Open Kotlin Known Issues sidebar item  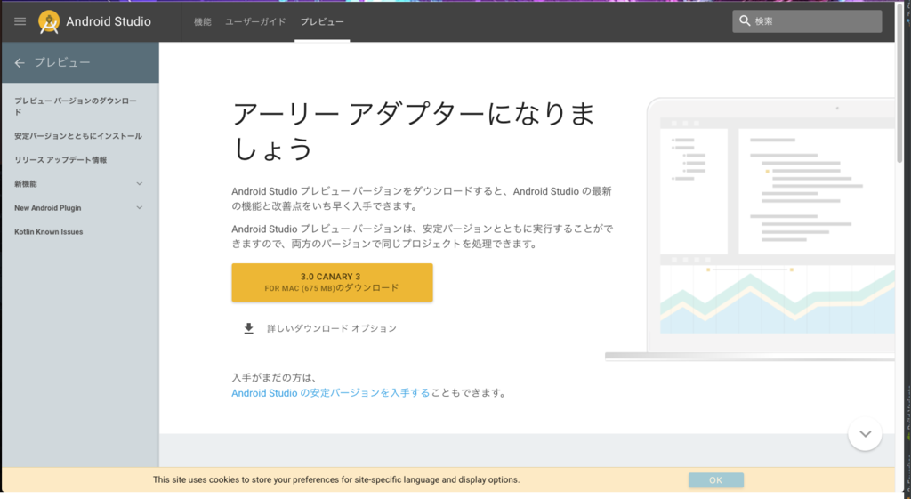click(x=48, y=232)
